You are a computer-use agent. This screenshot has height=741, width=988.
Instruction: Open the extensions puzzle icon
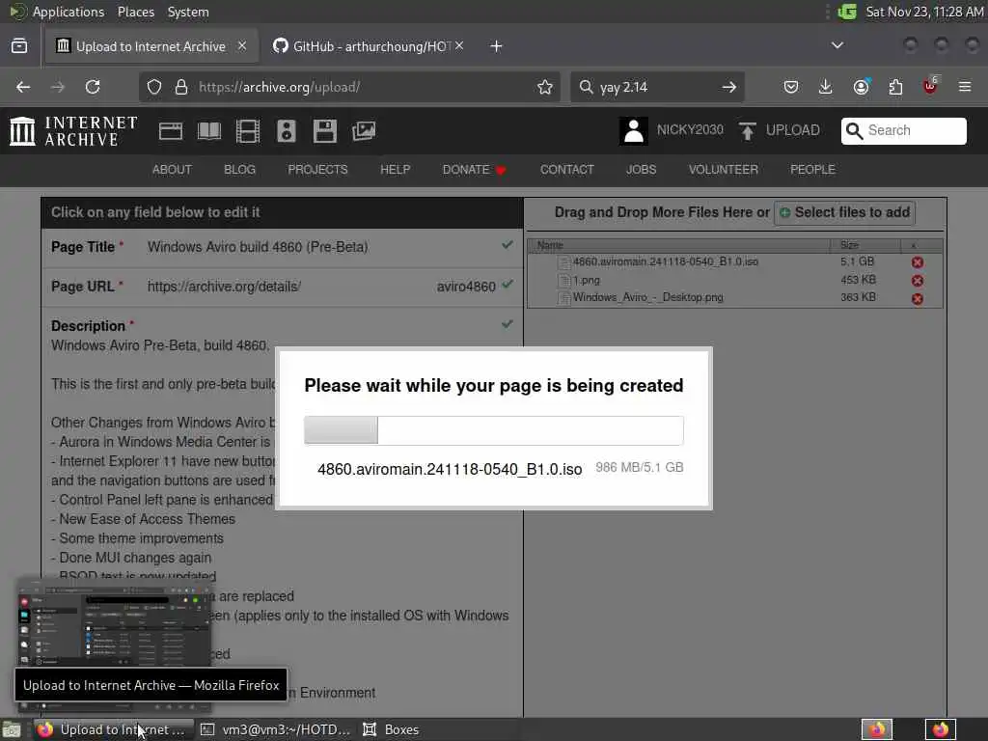895,87
